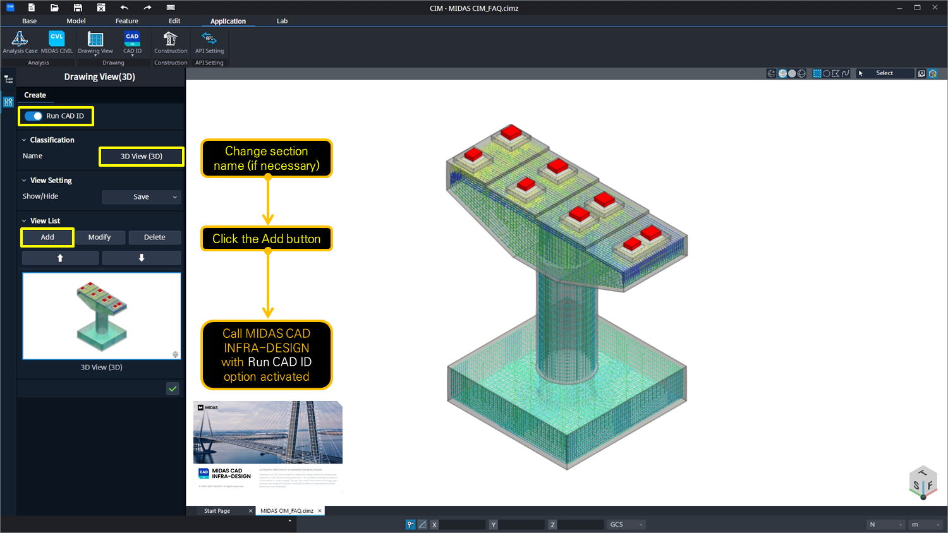Open the Show/Hide Save dropdown
This screenshot has width=948, height=533.
142,197
